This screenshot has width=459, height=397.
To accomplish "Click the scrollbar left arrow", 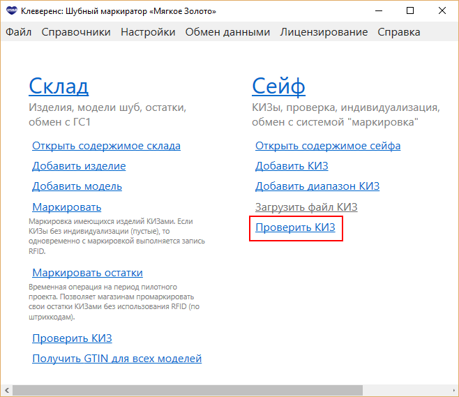I will pos(7,390).
